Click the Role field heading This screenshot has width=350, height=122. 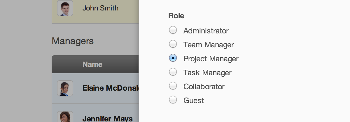pos(176,16)
